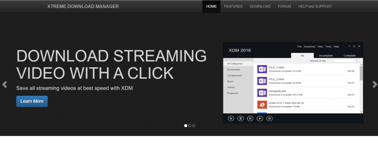Image resolution: width=378 pixels, height=166 pixels.
Task: Click the XDM 2016 title text
Action: [240, 50]
